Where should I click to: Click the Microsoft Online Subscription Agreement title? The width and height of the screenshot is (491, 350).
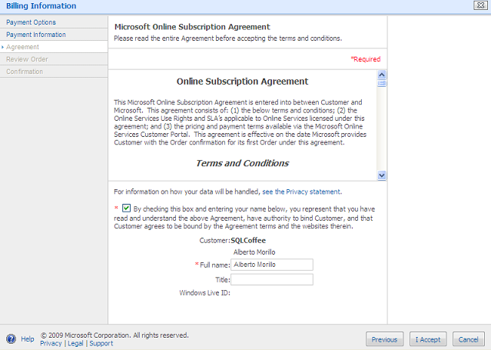(x=192, y=27)
